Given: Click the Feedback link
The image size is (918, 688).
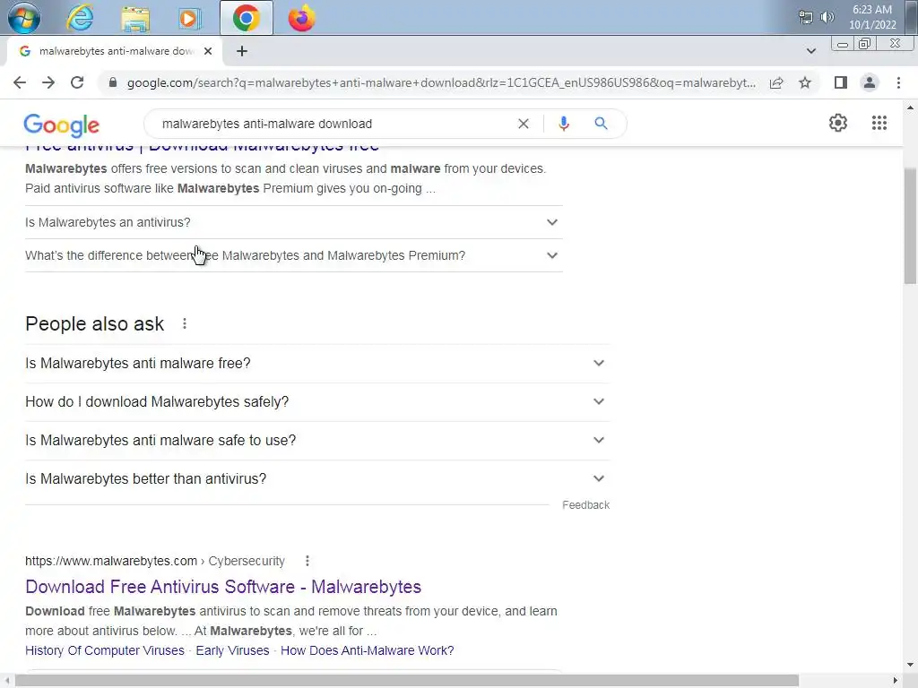Looking at the screenshot, I should coord(585,505).
